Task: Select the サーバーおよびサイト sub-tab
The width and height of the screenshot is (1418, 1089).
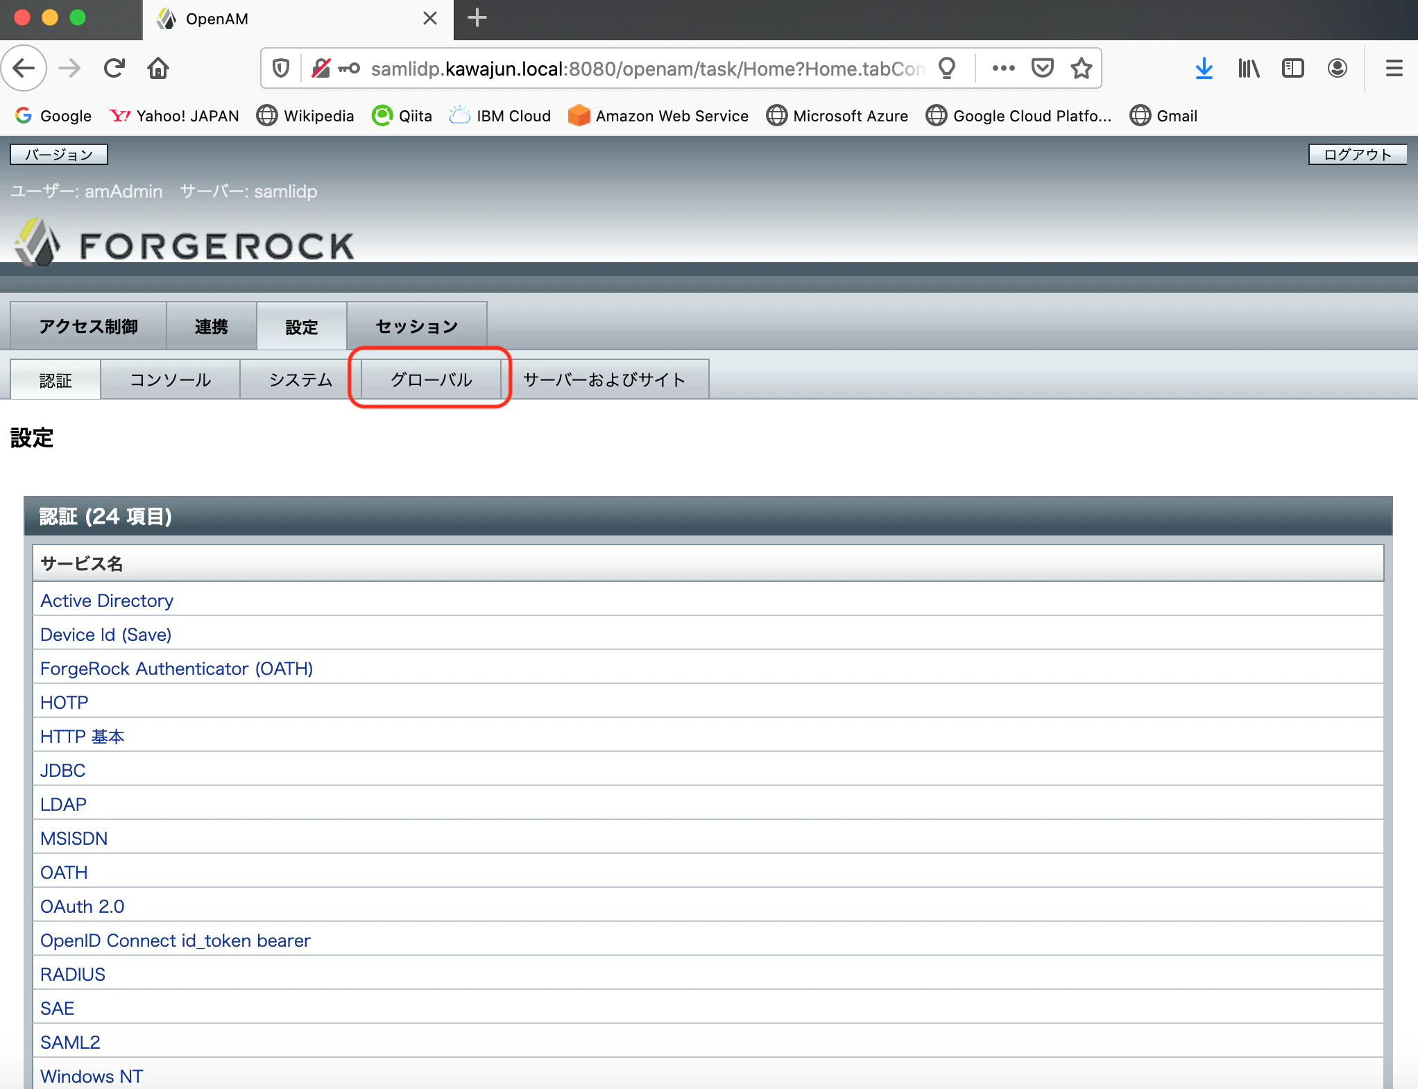Action: (x=605, y=379)
